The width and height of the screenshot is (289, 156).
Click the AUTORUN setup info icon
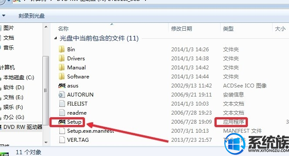point(62,94)
